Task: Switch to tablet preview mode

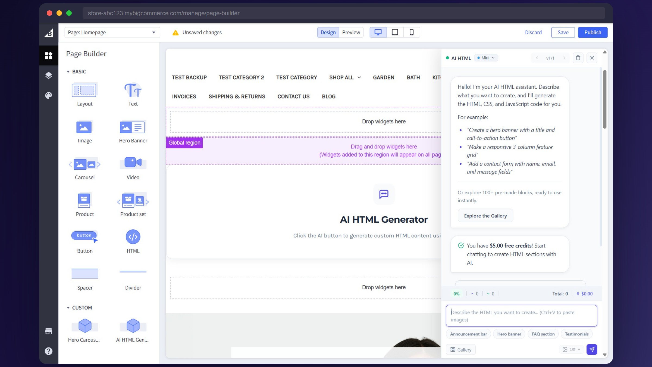Action: pos(395,32)
